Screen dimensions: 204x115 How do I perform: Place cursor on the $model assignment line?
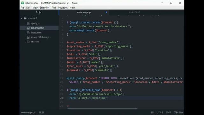85,62
